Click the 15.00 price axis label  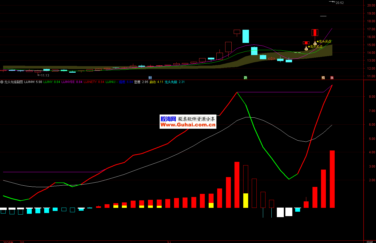pos(371,45)
